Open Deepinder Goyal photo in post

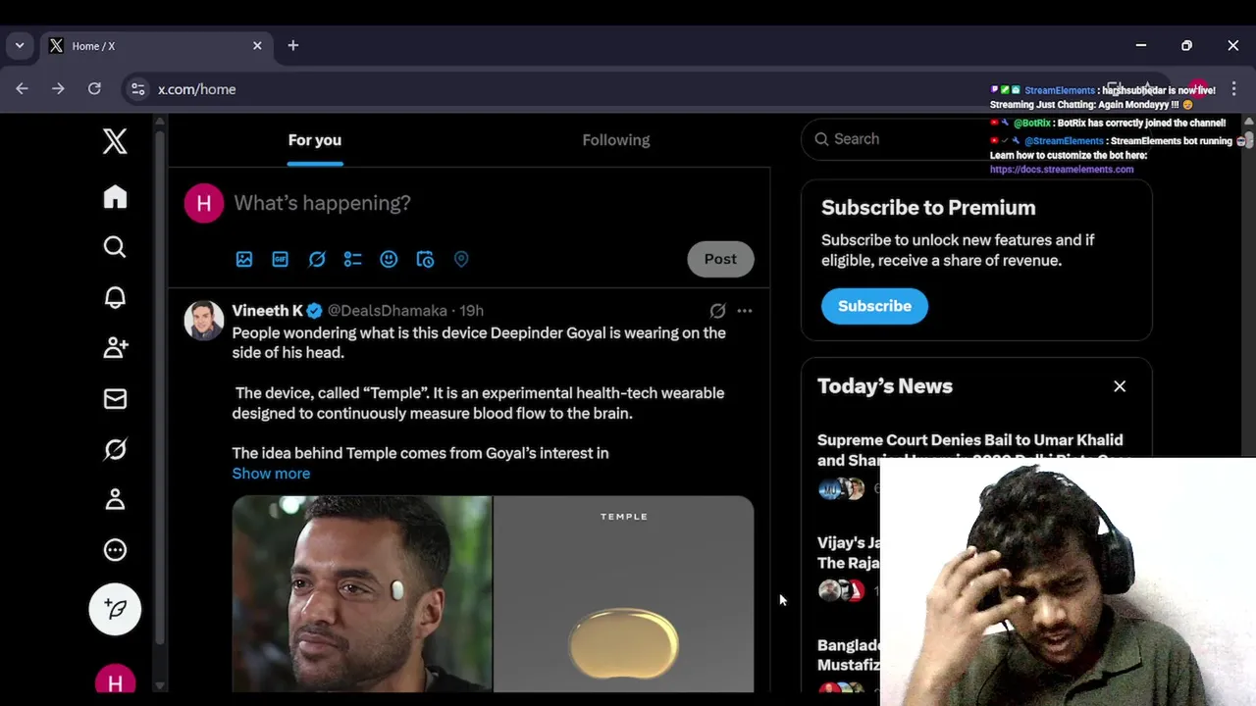(362, 594)
